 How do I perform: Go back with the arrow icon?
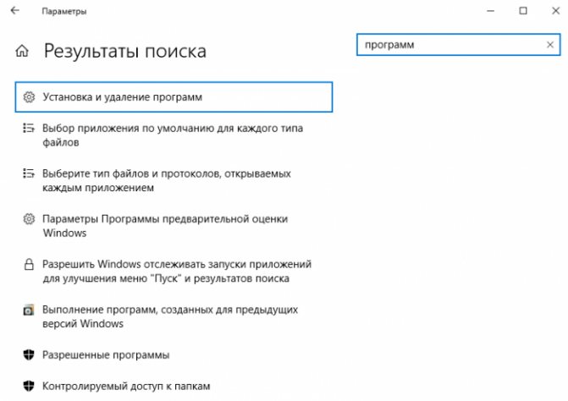tap(15, 10)
